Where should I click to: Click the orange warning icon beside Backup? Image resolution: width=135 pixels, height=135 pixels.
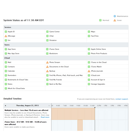coord(47,71)
